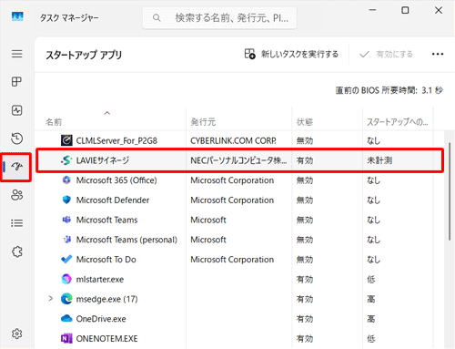Click the OneDrive.exe cloud icon
The image size is (455, 349).
pos(66,319)
